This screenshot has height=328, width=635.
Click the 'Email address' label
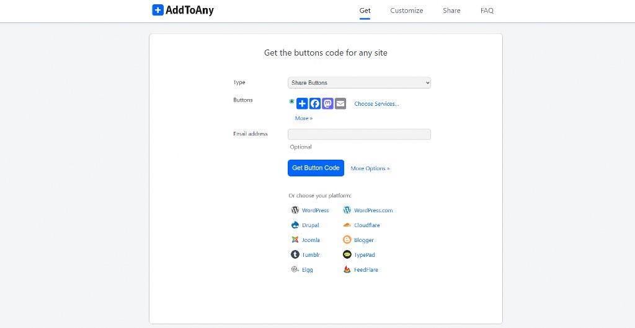251,134
